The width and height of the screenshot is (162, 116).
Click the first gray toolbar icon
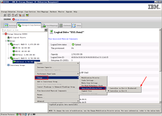[x=5, y=15]
